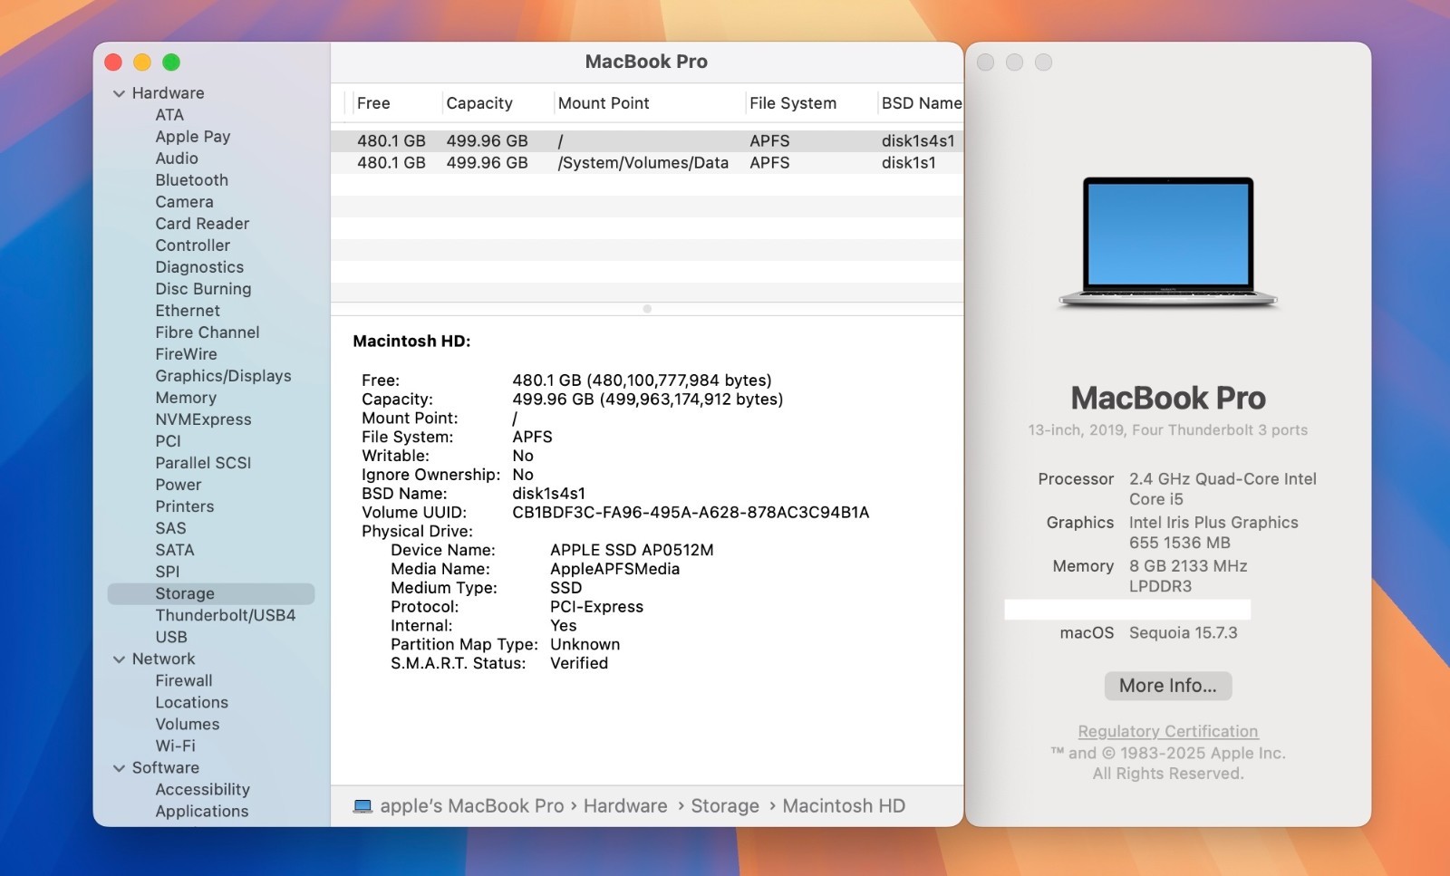Open the Memory sidebar entry
Image resolution: width=1450 pixels, height=876 pixels.
click(x=186, y=398)
